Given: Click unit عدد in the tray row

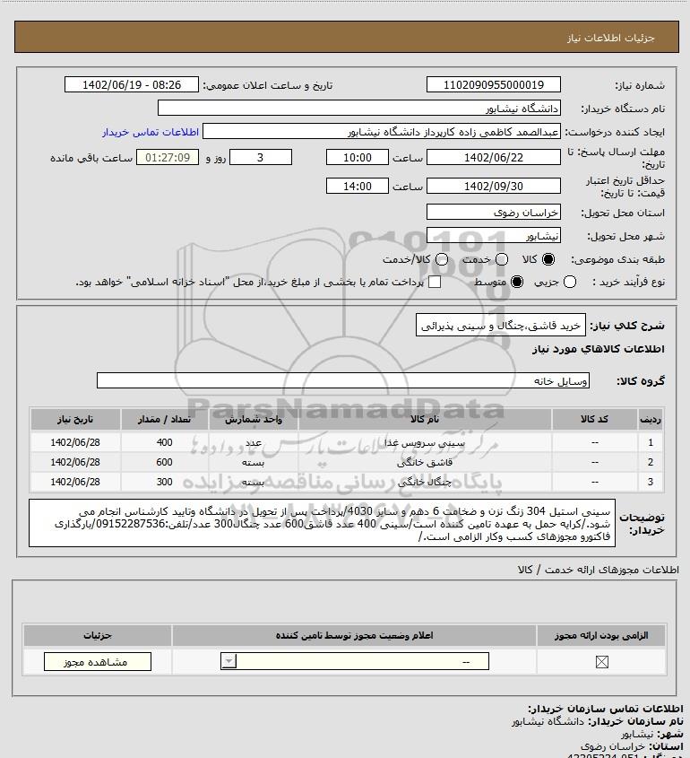Looking at the screenshot, I should tap(254, 443).
